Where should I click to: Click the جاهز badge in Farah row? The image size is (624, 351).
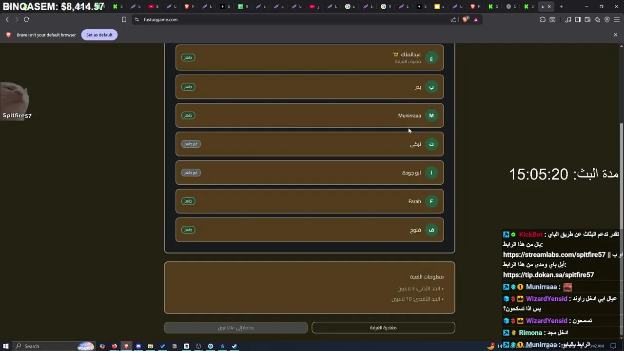[188, 201]
